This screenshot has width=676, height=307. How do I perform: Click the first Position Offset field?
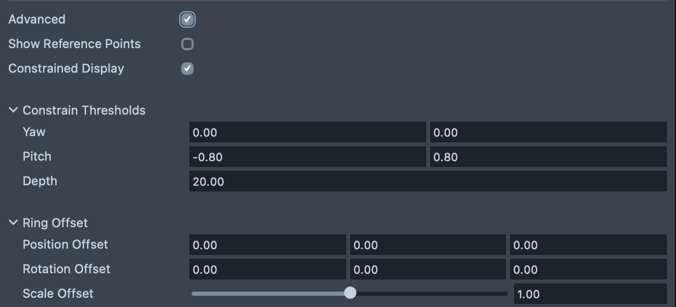(267, 245)
